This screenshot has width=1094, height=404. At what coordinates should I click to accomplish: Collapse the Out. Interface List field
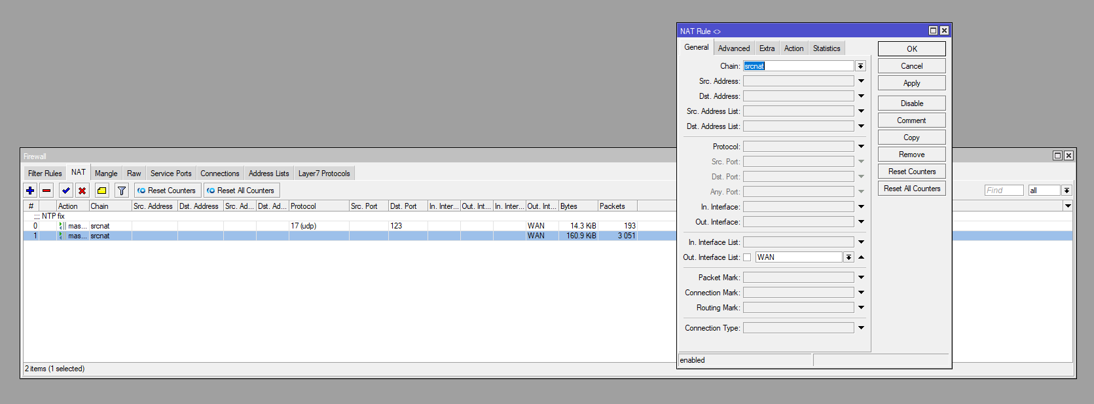861,257
